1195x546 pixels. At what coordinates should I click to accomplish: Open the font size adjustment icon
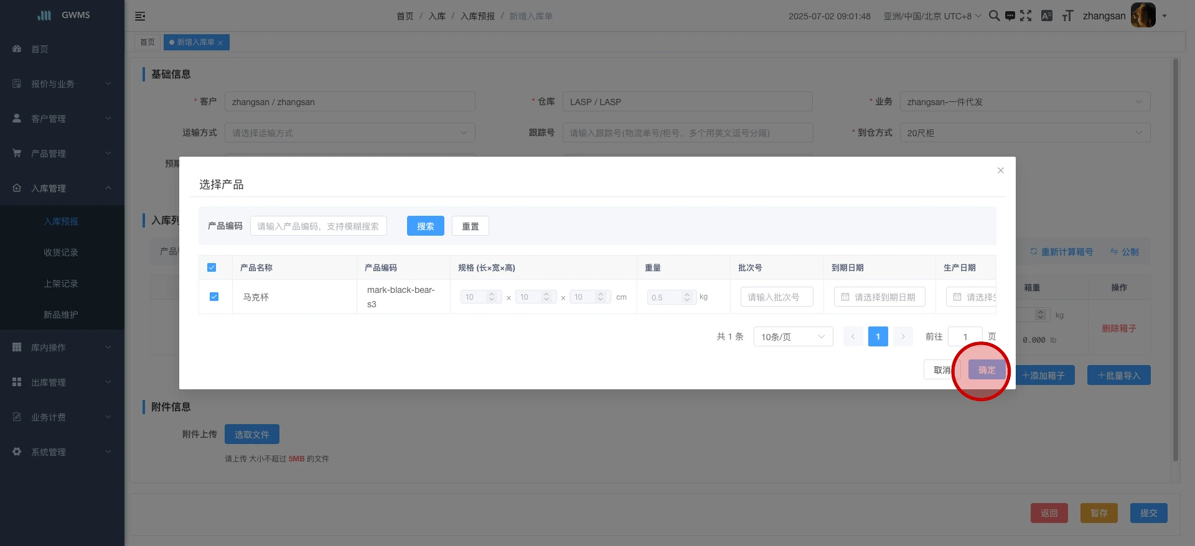1067,16
